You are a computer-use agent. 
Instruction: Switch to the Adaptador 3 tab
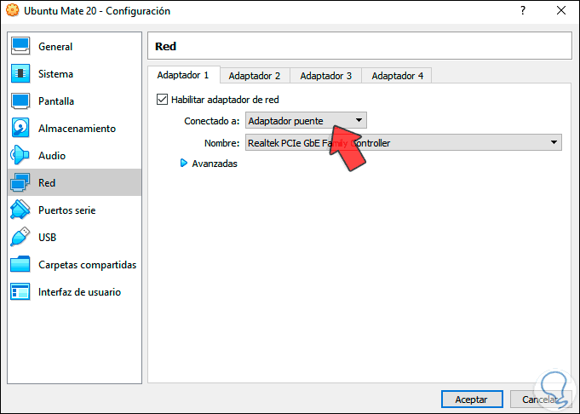pos(325,76)
